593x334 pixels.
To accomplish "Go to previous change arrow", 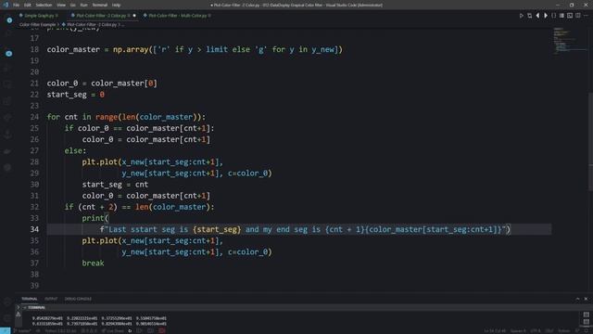I will pos(537,16).
